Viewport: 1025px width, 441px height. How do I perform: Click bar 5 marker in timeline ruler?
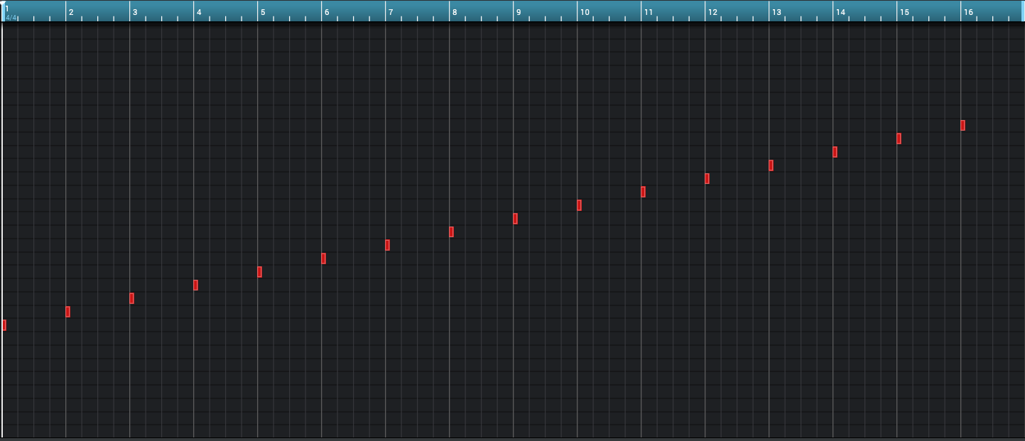coord(263,12)
